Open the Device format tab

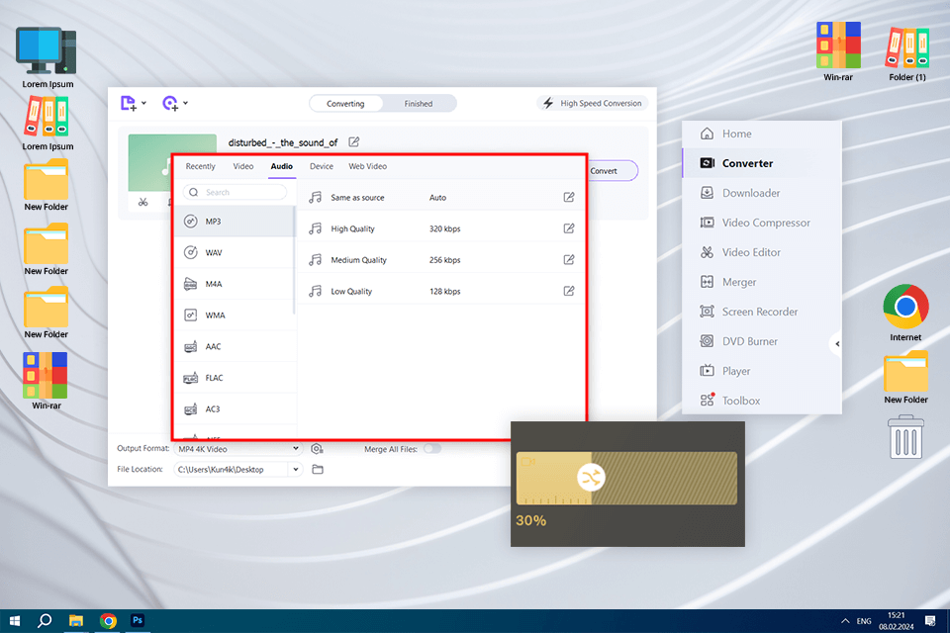pos(321,166)
